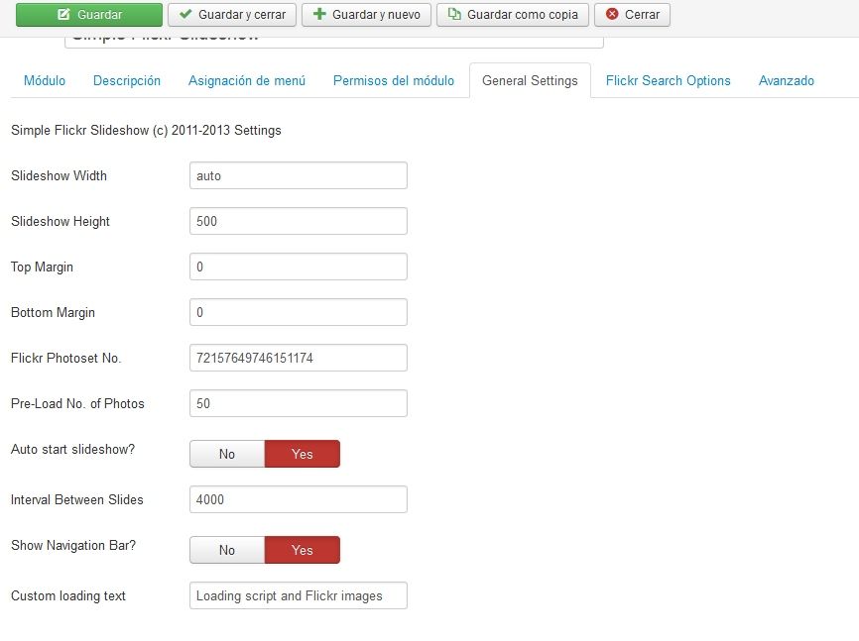Click the Pre-Load No. of Photos field
This screenshot has width=859, height=641.
click(x=299, y=403)
